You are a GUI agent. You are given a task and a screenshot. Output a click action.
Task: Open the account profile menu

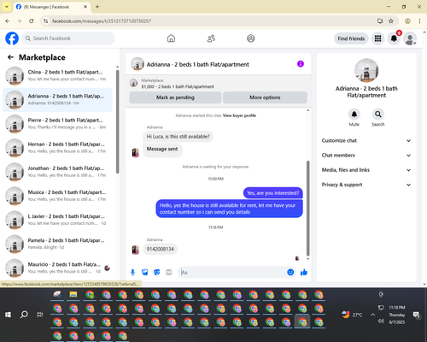410,38
